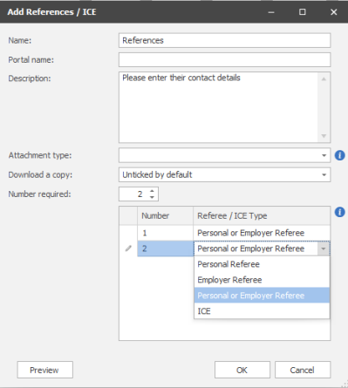Image resolution: width=348 pixels, height=388 pixels.
Task: Minimize the Add References / ICE window
Action: point(271,12)
